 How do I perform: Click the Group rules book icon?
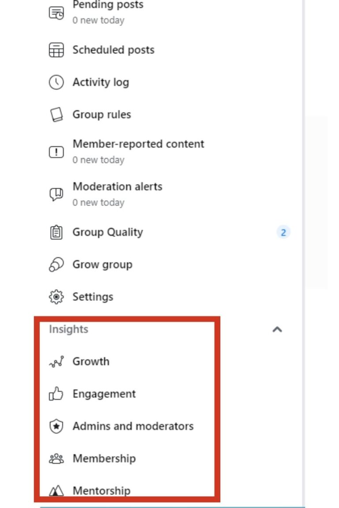pyautogui.click(x=56, y=115)
